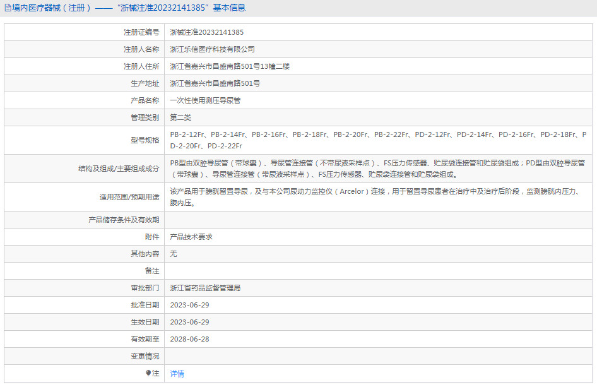Screen dimensions: 597x387
Task: Click effective date value in 生效日期 row
Action: pos(189,322)
